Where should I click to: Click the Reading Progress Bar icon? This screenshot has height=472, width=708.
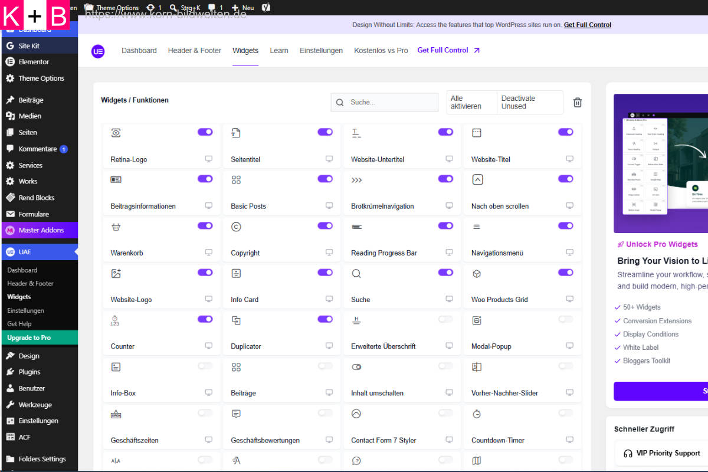[x=356, y=227]
